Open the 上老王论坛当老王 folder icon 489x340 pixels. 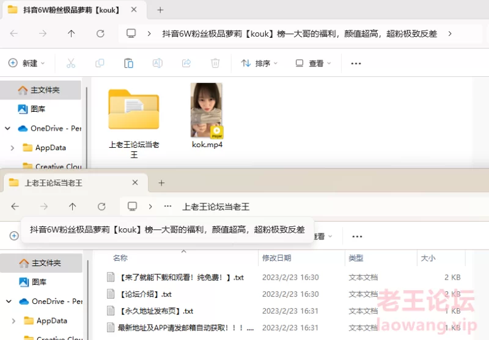pyautogui.click(x=133, y=110)
